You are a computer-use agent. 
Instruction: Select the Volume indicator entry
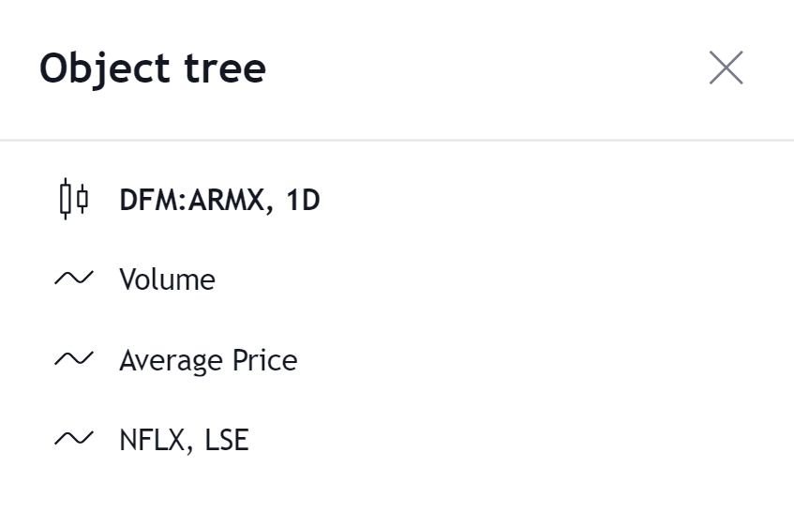point(167,279)
